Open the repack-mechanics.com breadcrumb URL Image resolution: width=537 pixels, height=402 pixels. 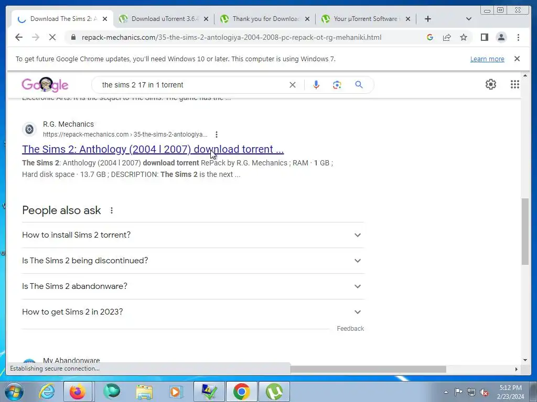point(125,135)
